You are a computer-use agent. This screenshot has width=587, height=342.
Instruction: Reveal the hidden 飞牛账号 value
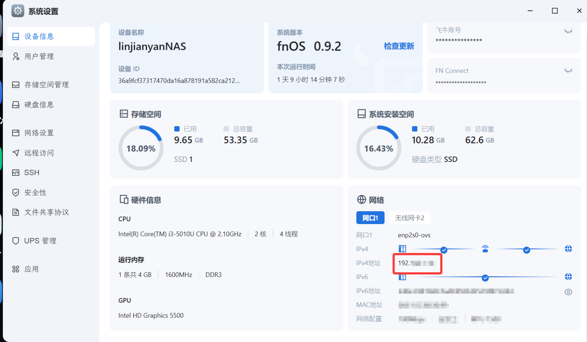568,31
